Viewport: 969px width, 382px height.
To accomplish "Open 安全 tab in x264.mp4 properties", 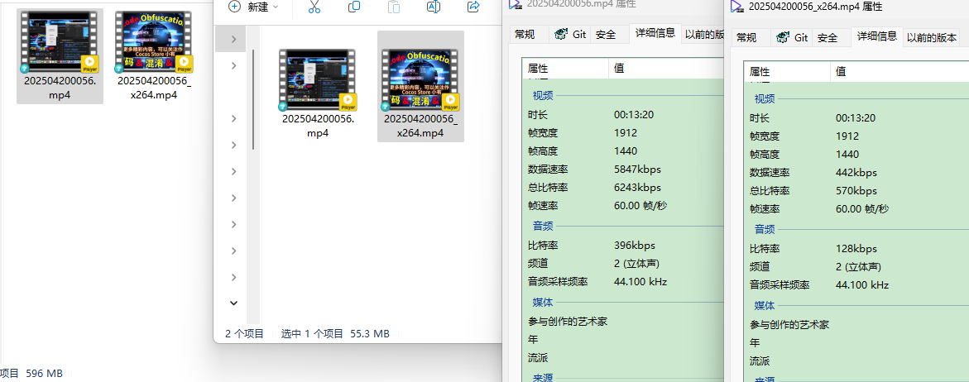I will [827, 38].
